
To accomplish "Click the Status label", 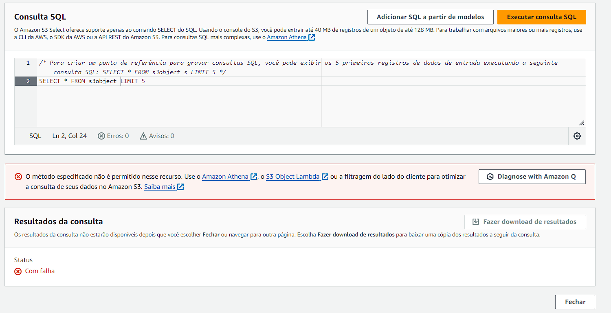I will [23, 260].
